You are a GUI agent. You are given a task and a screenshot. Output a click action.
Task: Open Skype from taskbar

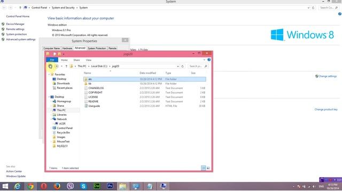click(83, 186)
